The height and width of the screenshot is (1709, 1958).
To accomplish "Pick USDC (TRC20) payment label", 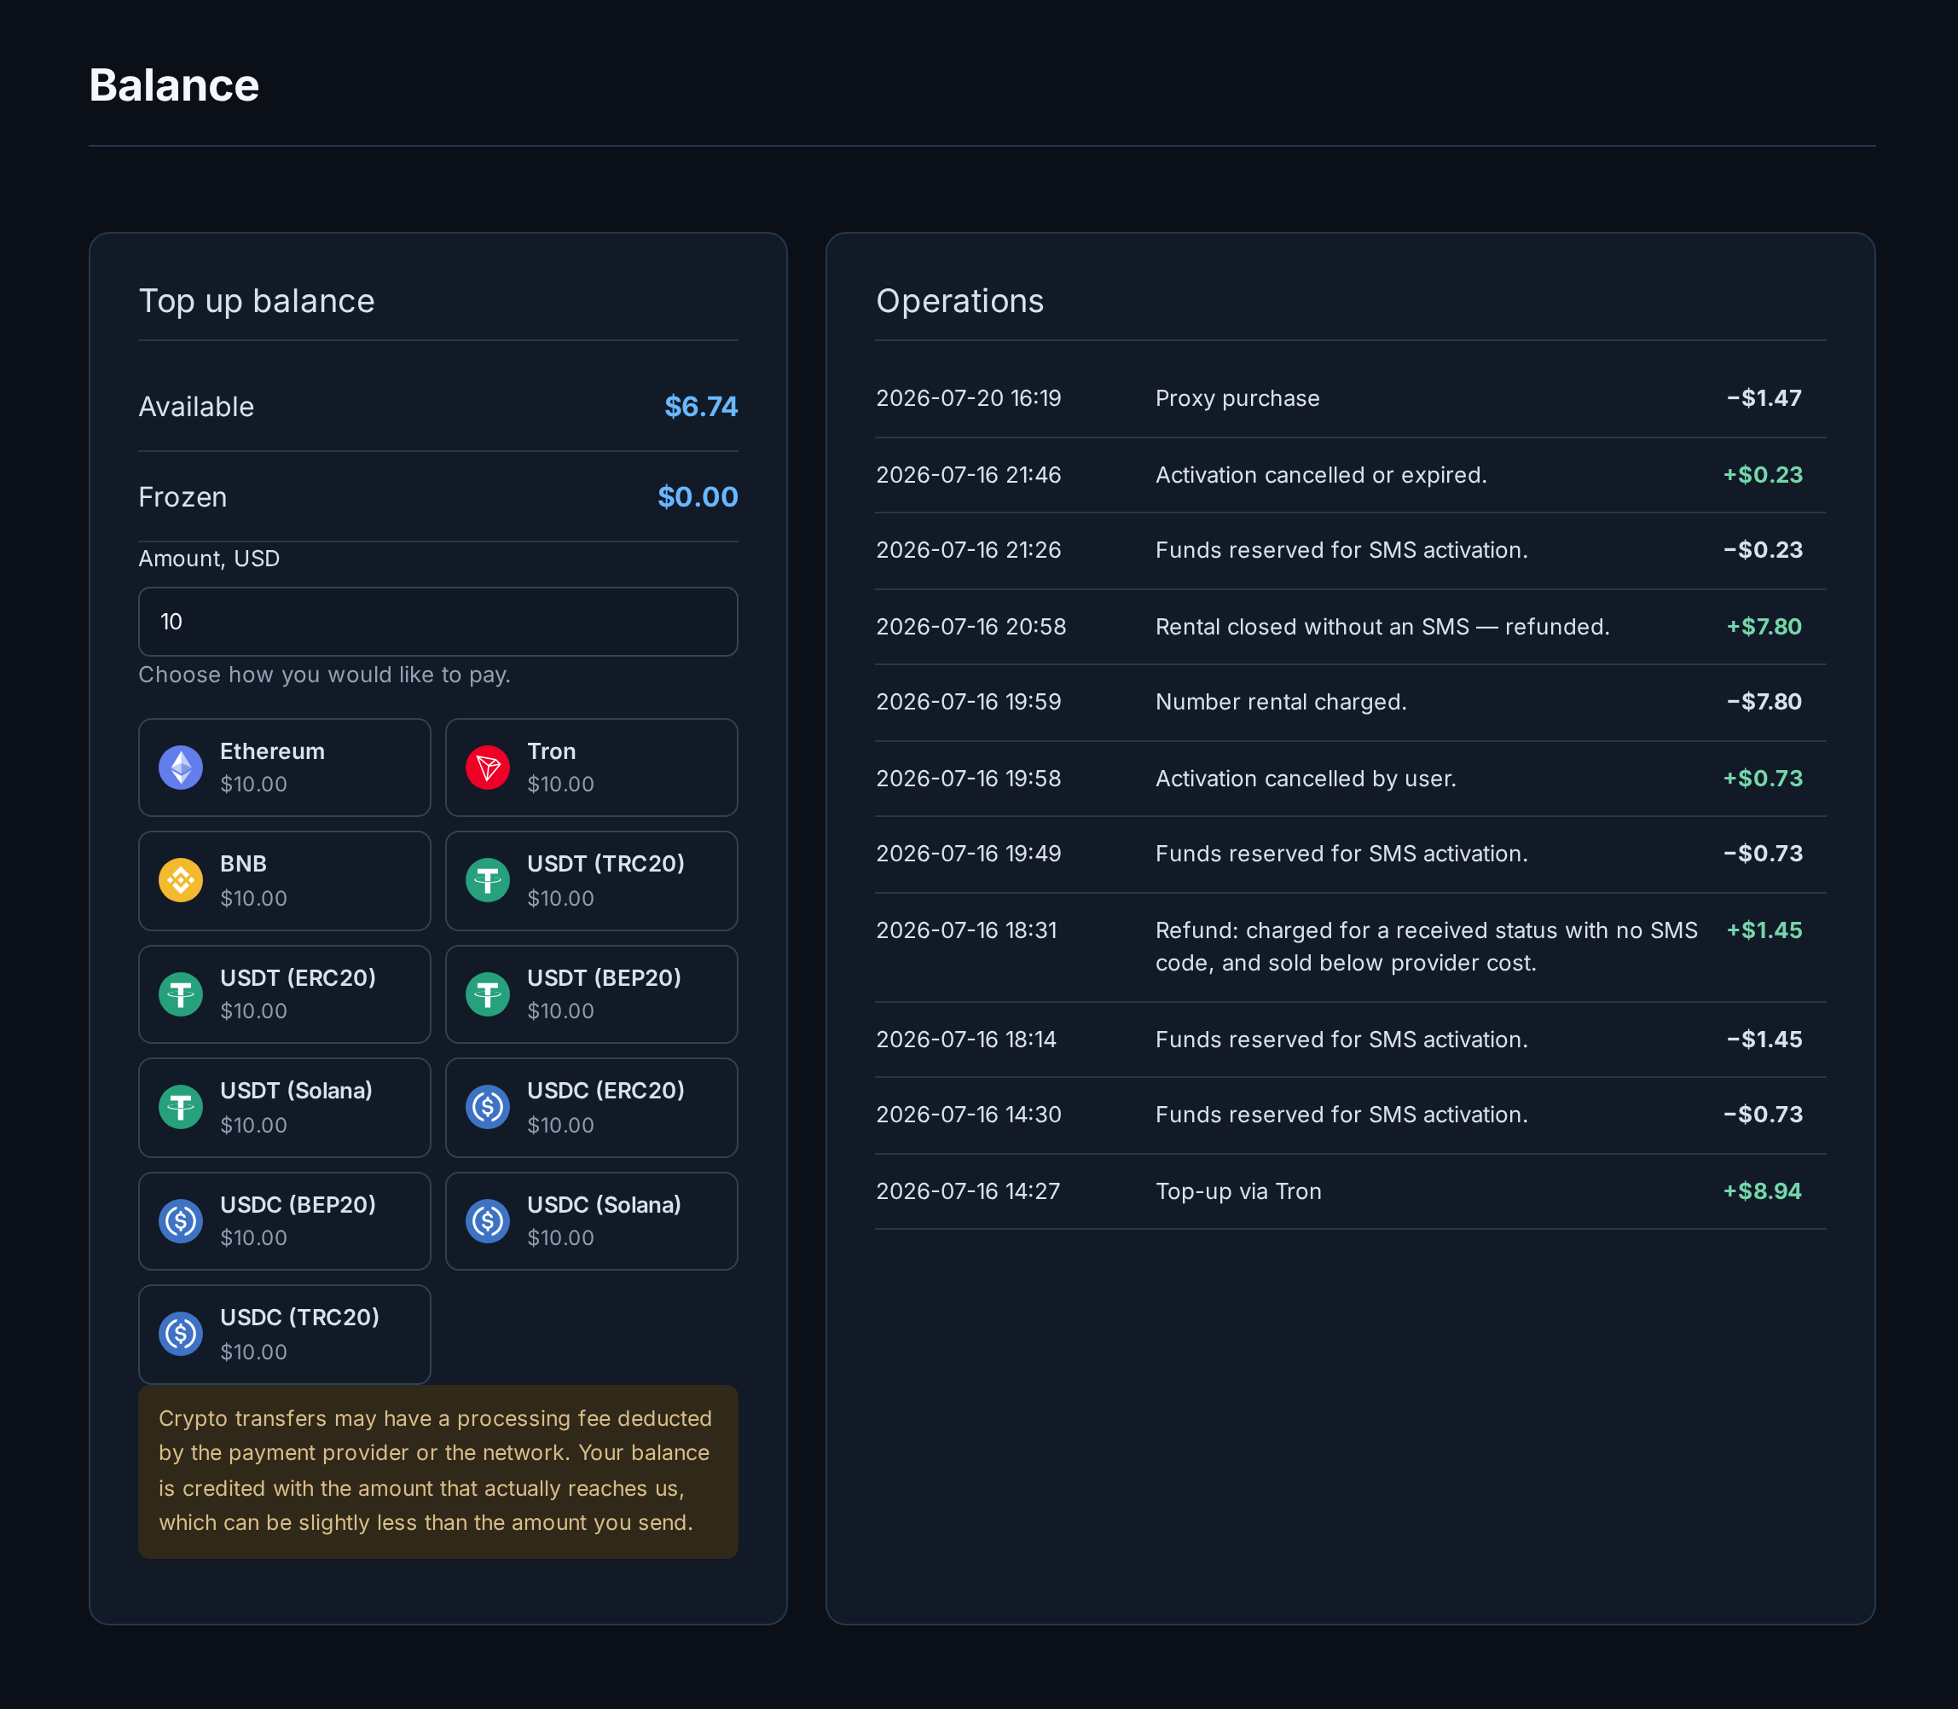I will [299, 1318].
